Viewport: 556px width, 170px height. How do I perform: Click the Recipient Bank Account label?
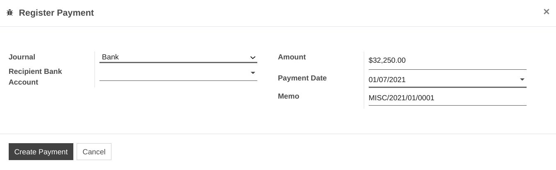(35, 77)
